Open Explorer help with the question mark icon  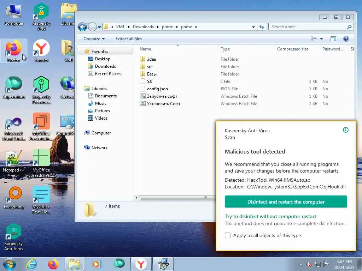(346, 39)
